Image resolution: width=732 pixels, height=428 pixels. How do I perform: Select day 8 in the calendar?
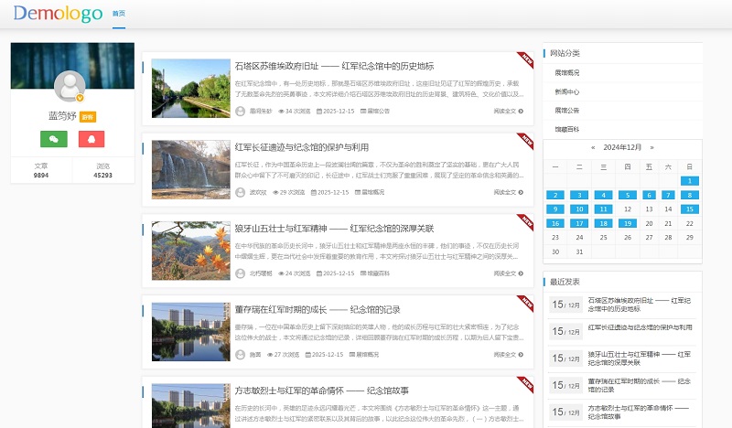point(690,195)
